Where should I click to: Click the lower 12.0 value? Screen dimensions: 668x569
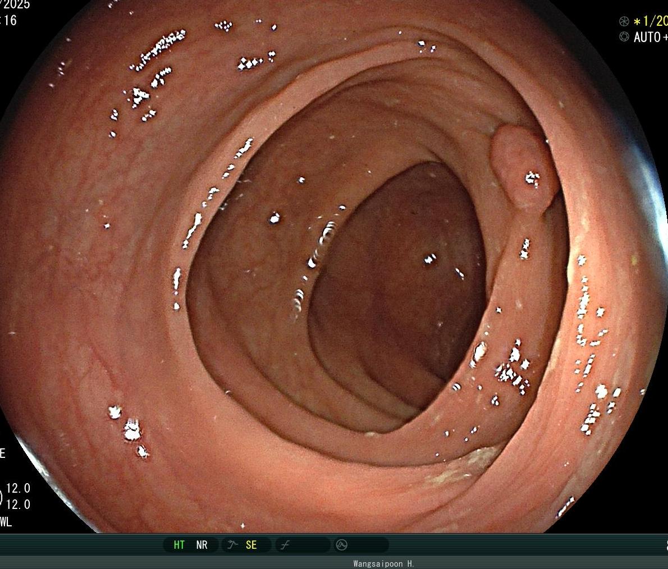18,504
